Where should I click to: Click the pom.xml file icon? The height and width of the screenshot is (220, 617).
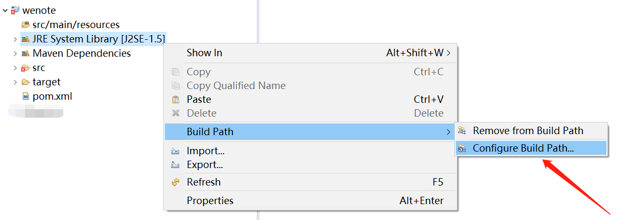click(26, 96)
